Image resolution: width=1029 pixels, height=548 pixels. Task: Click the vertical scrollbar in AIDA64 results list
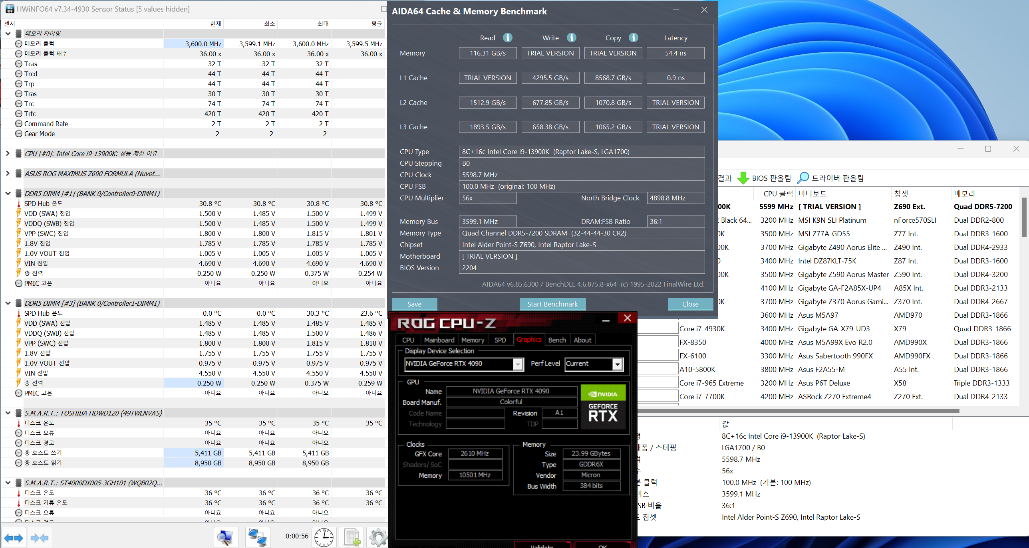(1025, 218)
